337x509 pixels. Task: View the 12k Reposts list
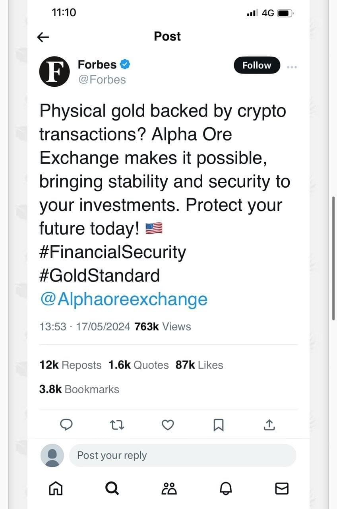[x=70, y=365]
